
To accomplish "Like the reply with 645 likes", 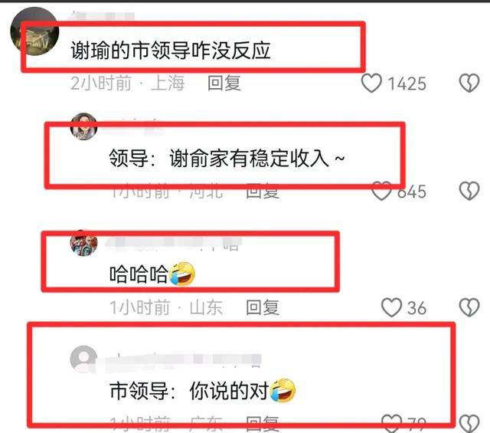I will (381, 191).
